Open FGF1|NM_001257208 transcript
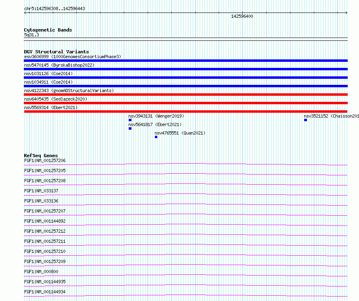The image size is (359, 301). (x=45, y=181)
